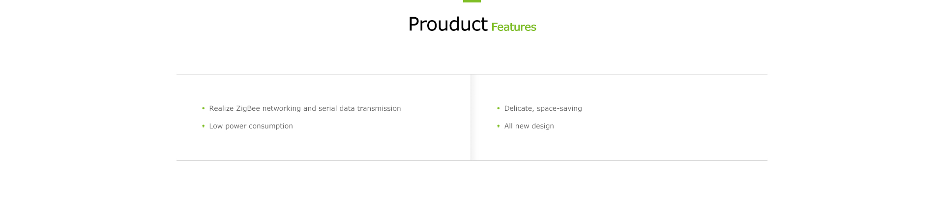
Task: Click the green bullet before Realize ZigBee networking
Action: coord(203,108)
